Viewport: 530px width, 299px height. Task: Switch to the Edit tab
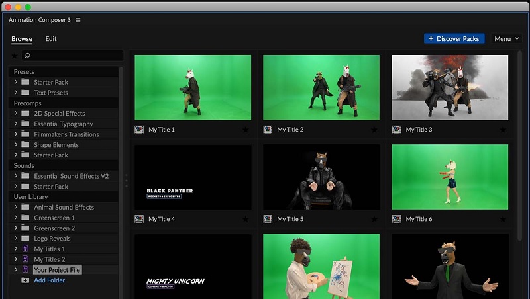tap(51, 39)
